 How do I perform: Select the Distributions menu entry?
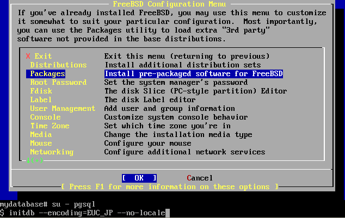pyautogui.click(x=58, y=65)
